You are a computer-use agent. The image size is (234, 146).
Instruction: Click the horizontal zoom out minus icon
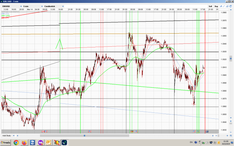click(x=216, y=136)
